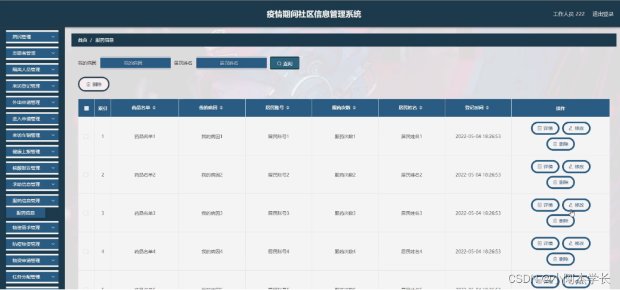Go to 首页 via breadcrumb
Image resolution: width=620 pixels, height=290 pixels.
(x=83, y=40)
